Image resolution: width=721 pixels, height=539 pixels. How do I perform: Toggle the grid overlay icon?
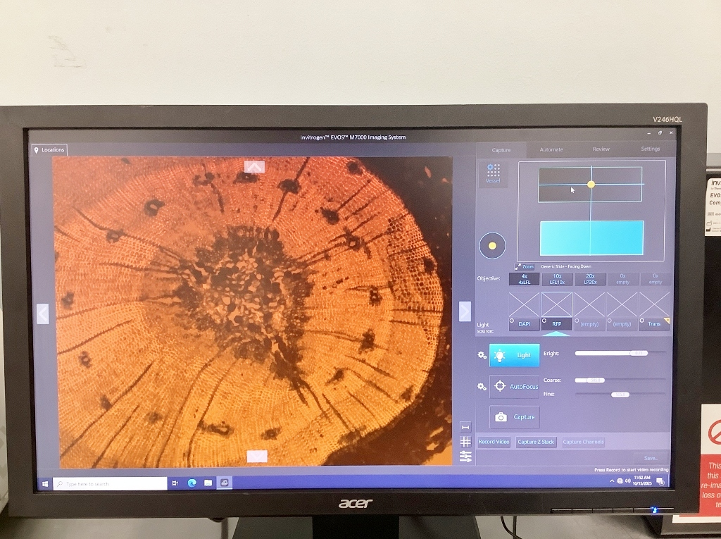coord(465,442)
